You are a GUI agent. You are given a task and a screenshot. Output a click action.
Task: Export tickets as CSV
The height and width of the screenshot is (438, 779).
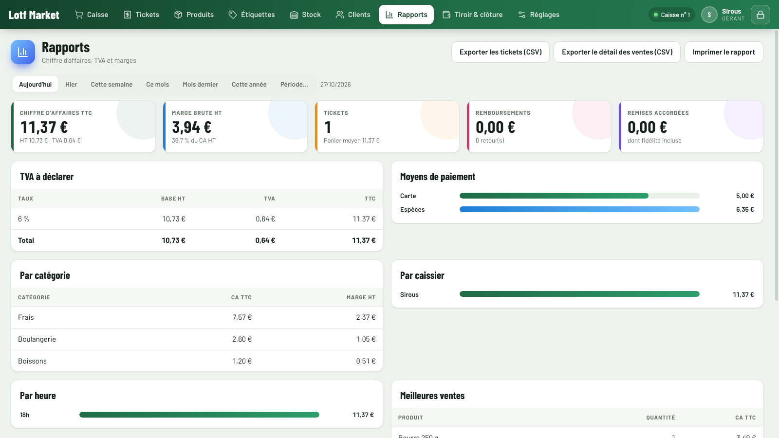click(501, 52)
